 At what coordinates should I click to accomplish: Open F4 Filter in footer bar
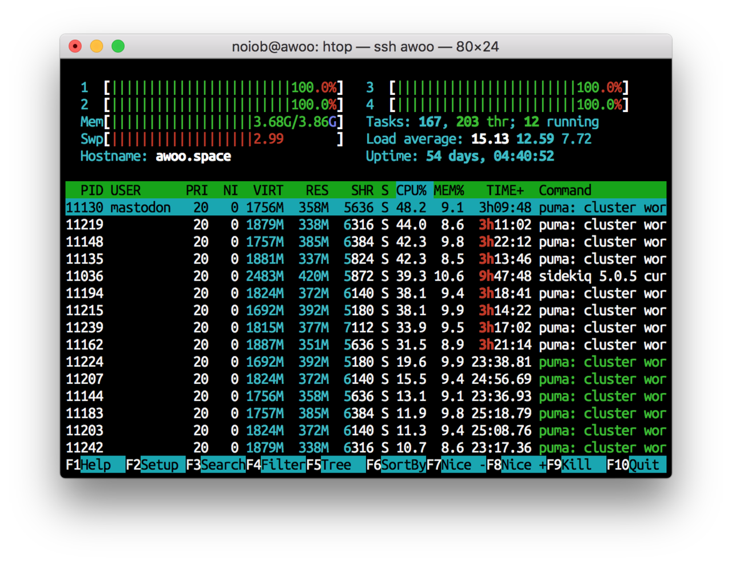point(277,465)
